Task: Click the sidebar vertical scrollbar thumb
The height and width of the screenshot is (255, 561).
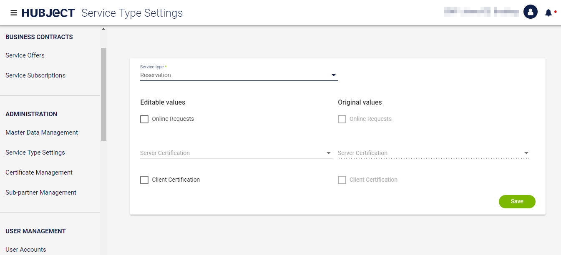Action: pyautogui.click(x=103, y=94)
